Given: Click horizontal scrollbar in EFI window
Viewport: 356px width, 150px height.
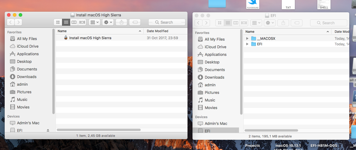Looking at the screenshot, I should point(271,130).
